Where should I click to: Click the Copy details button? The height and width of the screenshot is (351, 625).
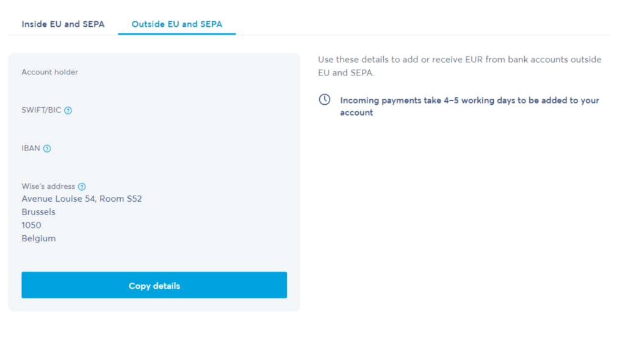[x=154, y=285]
